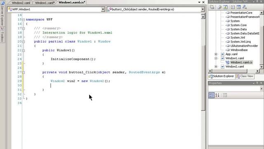
Task: Collapse the summary comment region
Action: point(24,29)
